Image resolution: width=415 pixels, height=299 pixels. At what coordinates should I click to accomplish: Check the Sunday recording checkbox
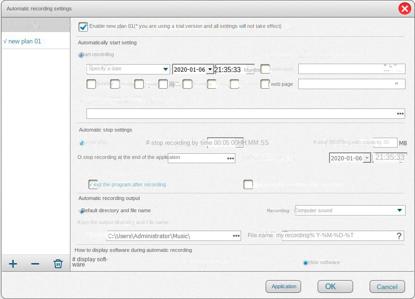[91, 84]
